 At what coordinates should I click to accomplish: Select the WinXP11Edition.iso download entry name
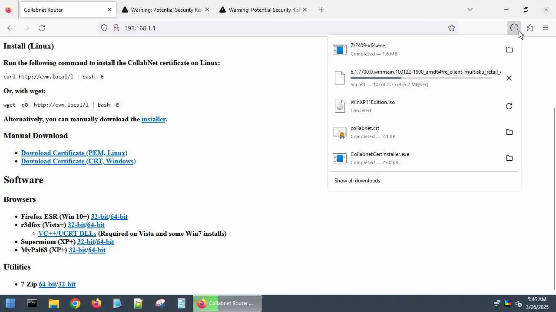pos(373,102)
